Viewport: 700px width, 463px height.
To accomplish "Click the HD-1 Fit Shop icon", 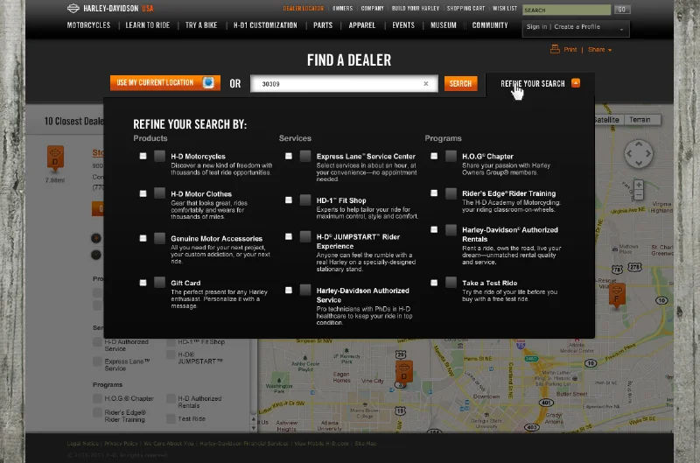I will click(x=305, y=200).
